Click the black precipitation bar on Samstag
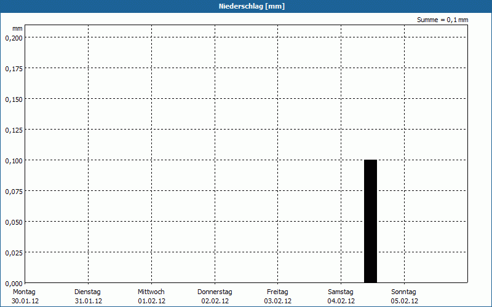The width and height of the screenshot is (492, 307). point(370,221)
